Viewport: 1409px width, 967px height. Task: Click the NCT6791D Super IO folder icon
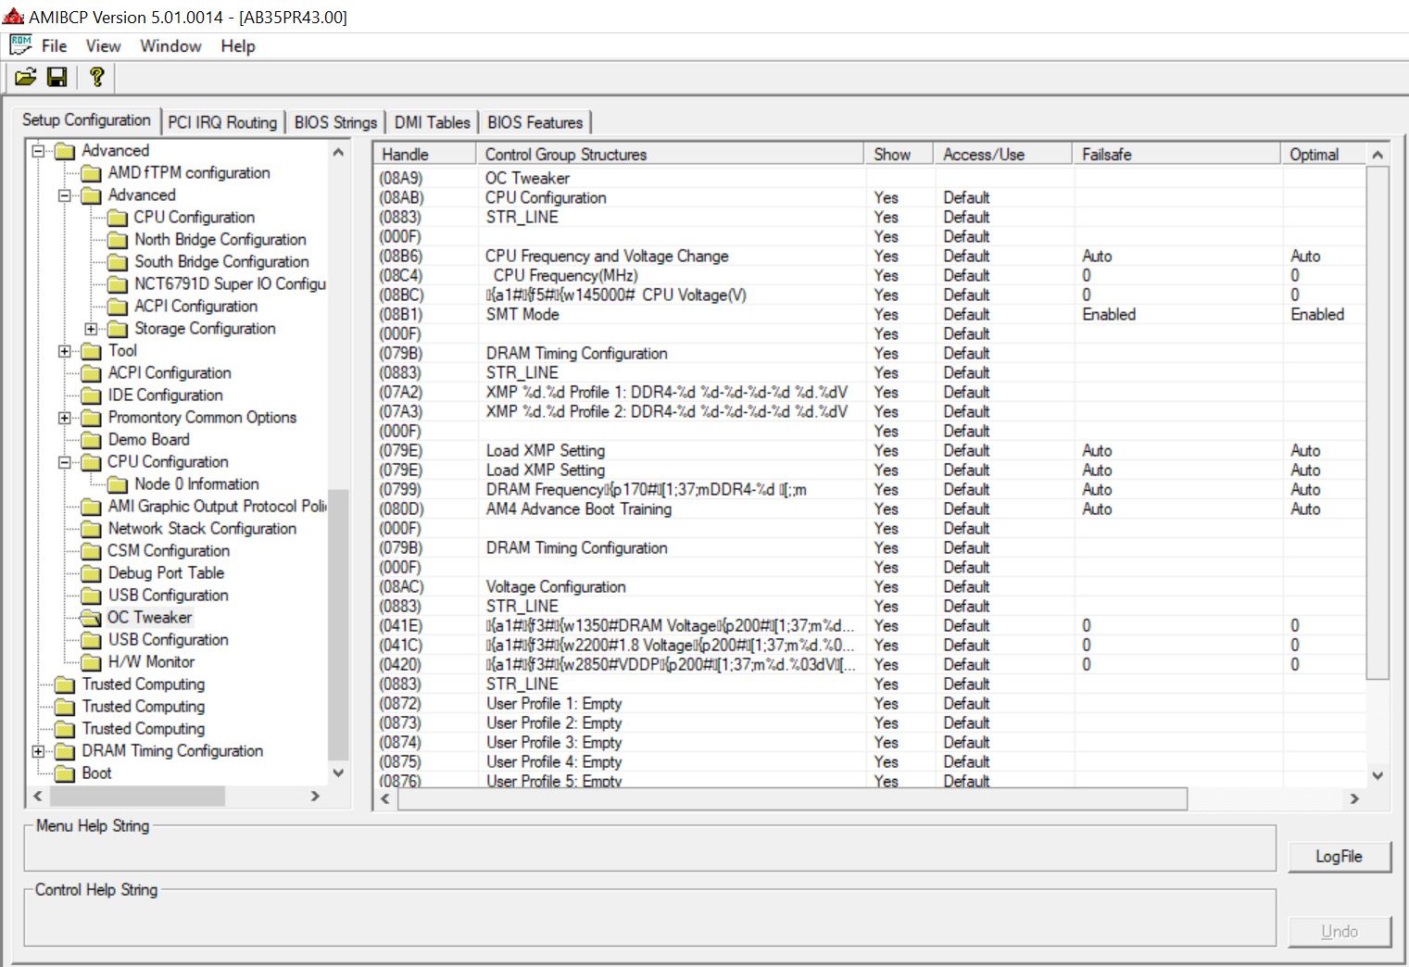(x=118, y=284)
